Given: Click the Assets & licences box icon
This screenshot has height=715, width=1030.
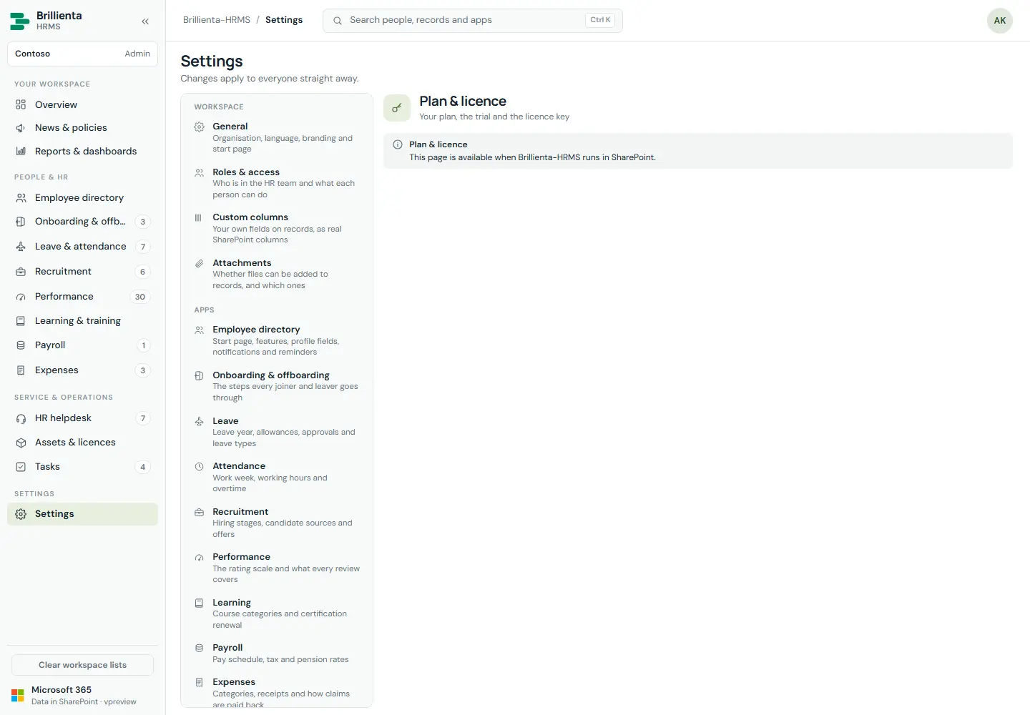Looking at the screenshot, I should 21,443.
